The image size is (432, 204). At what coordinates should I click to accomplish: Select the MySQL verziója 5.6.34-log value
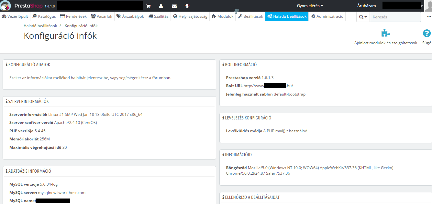click(49, 184)
